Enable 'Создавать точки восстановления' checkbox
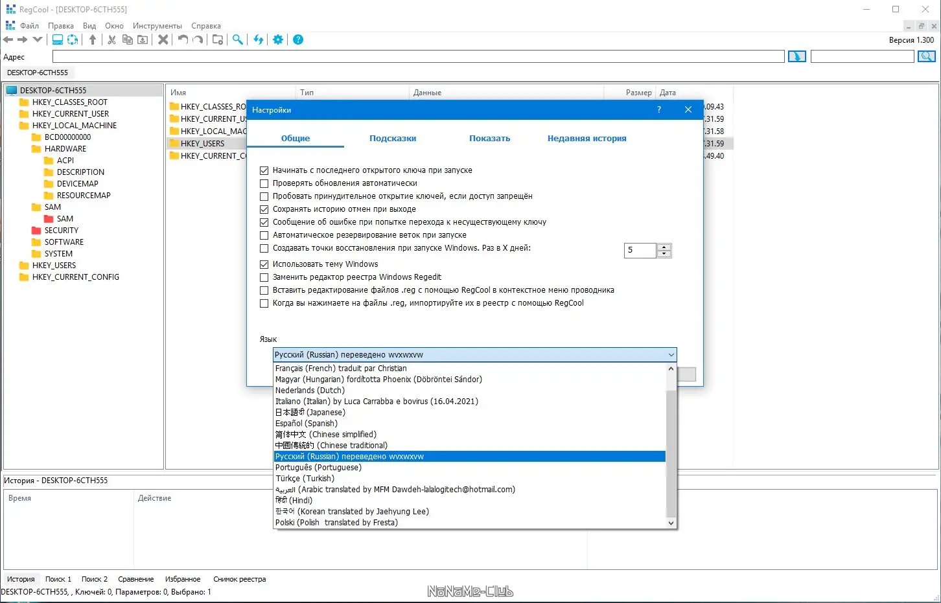 click(264, 248)
